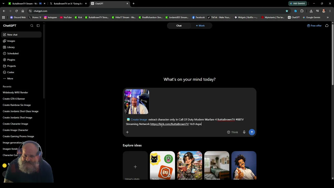This screenshot has height=188, width=334.
Task: Collapse the ChatGPT sidebar with the panel icon
Action: [x=38, y=26]
